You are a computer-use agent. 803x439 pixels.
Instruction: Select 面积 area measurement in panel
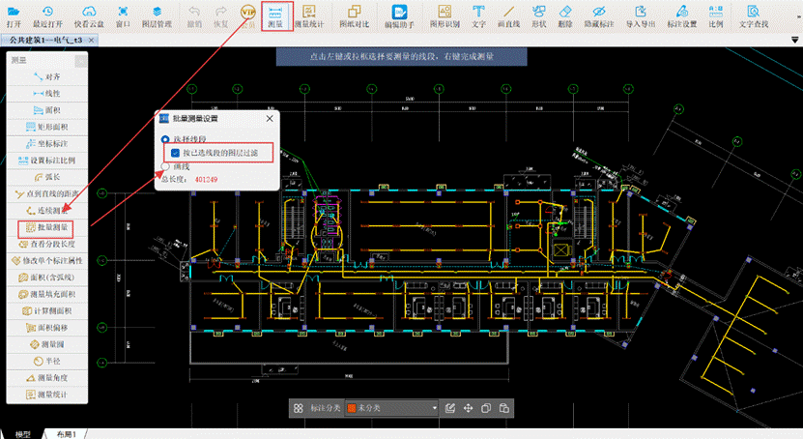pyautogui.click(x=47, y=110)
